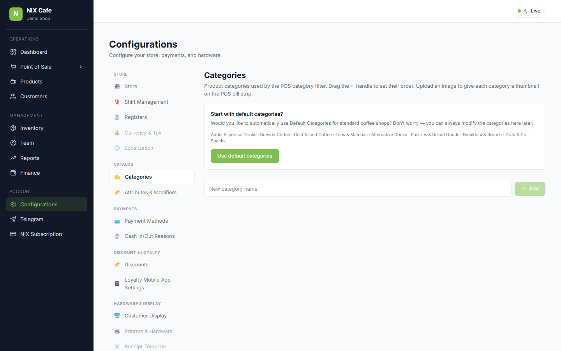The width and height of the screenshot is (561, 351).
Task: Click the Dashboard grid icon in sidebar
Action: click(x=13, y=52)
